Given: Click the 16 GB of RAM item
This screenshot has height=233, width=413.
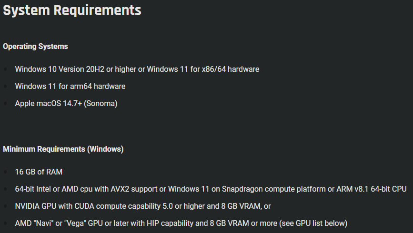Looking at the screenshot, I should (39, 172).
